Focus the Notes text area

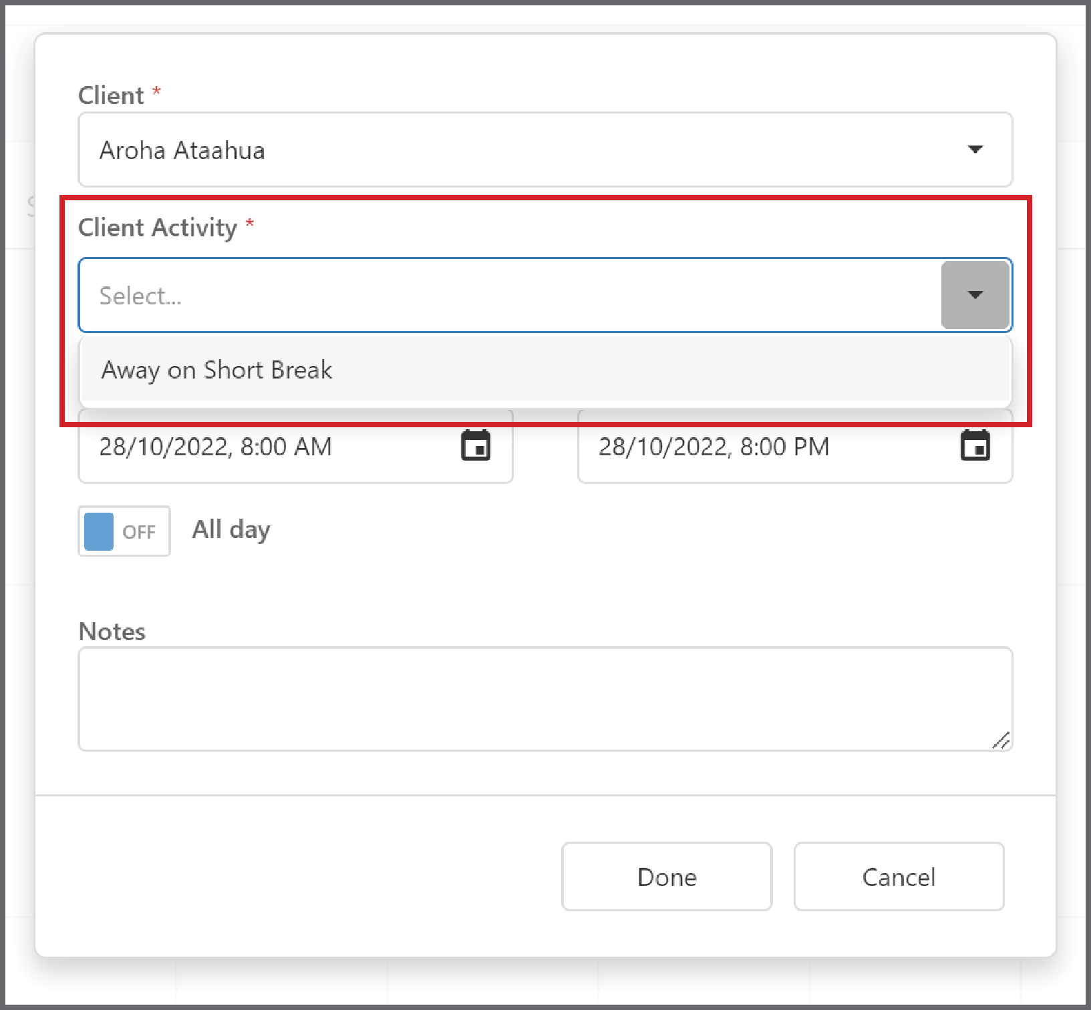(x=545, y=699)
